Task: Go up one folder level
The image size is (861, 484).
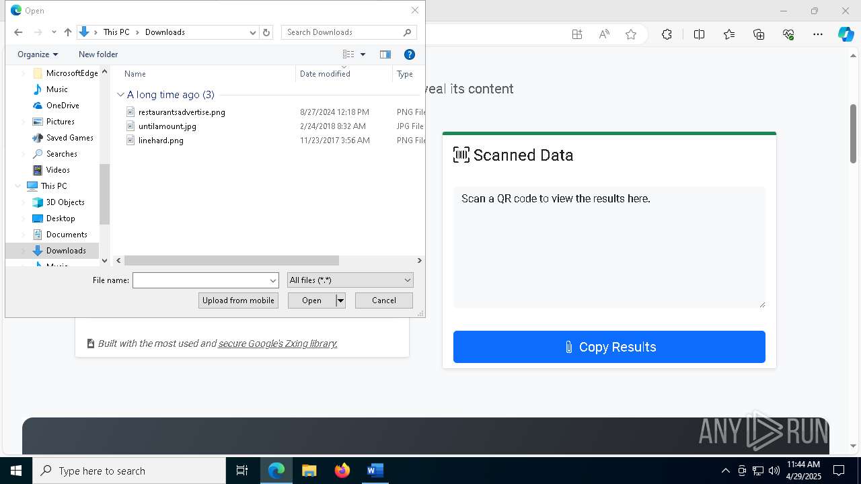Action: pos(68,32)
